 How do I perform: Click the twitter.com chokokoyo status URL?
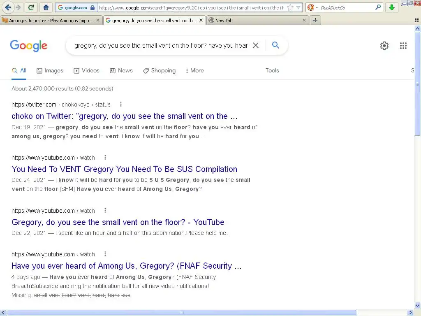(x=61, y=105)
